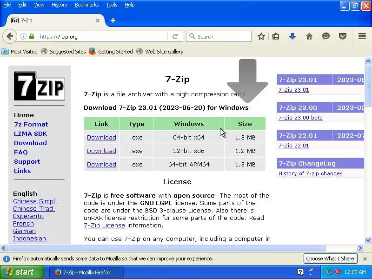Open the 7-Zip 23.01 news link
Screen dimensions: 372x279
294,90
